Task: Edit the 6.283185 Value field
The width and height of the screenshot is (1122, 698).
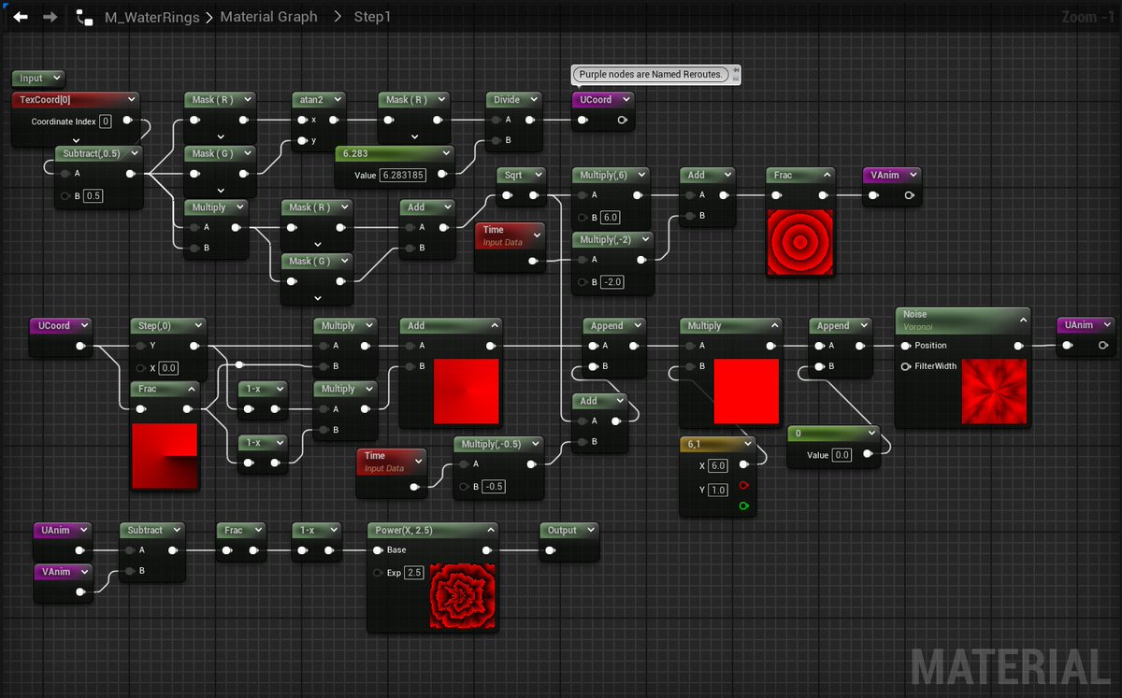Action: coord(403,175)
